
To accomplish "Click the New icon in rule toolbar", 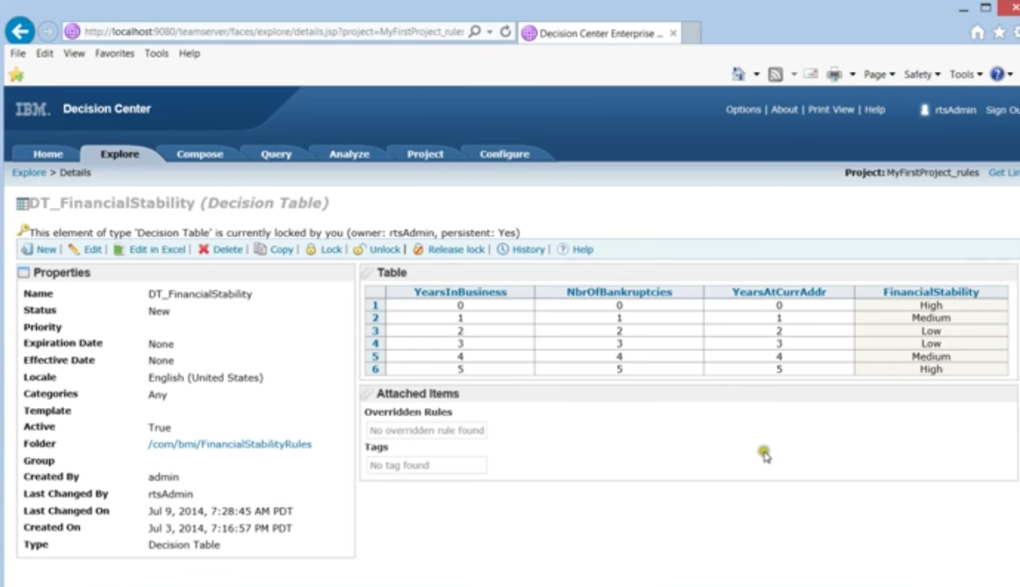I will [26, 249].
